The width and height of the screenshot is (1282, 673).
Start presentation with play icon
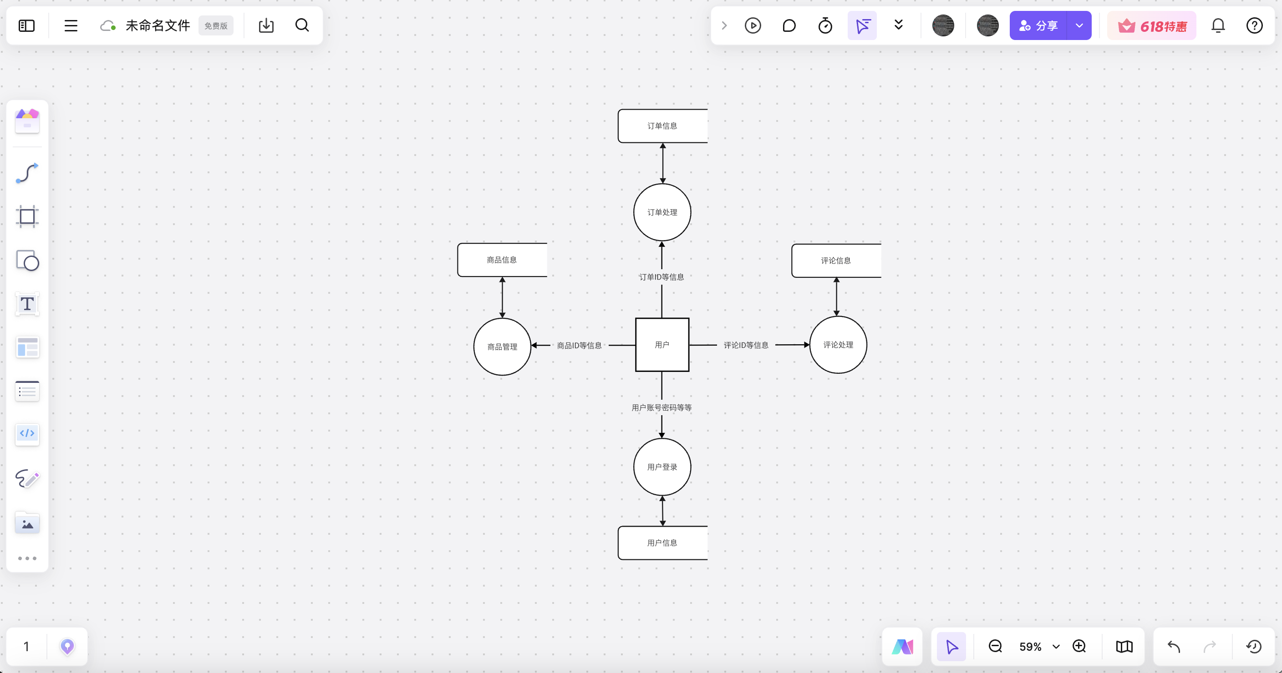click(753, 25)
